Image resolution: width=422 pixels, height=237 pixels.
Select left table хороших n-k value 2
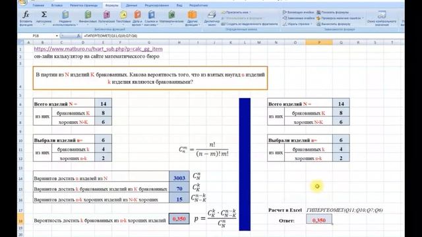(x=103, y=157)
